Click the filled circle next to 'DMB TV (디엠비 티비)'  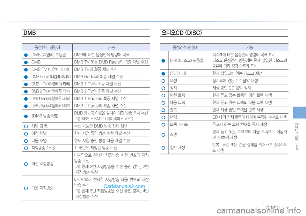[26, 70]
